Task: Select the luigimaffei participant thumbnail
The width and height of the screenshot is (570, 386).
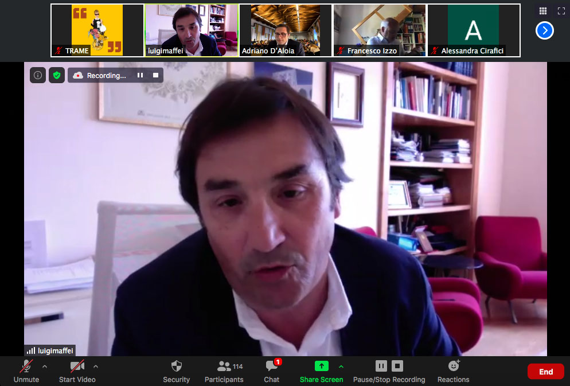Action: pos(192,30)
